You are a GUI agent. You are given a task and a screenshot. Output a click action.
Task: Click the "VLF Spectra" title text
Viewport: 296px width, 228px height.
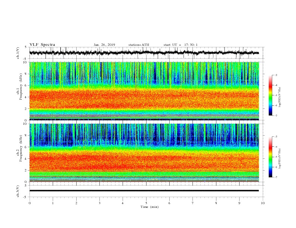(42, 45)
